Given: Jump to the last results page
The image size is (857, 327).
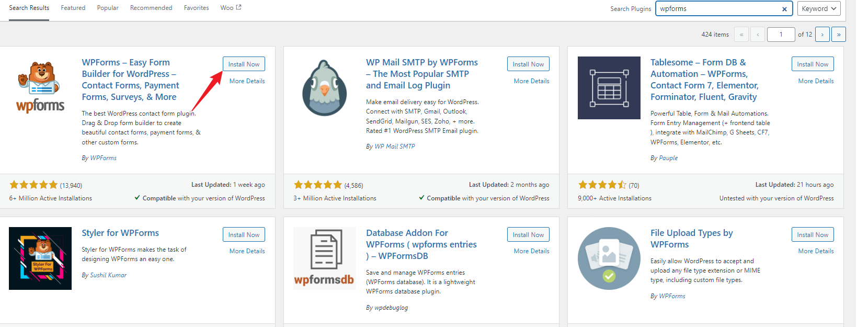Looking at the screenshot, I should [838, 35].
